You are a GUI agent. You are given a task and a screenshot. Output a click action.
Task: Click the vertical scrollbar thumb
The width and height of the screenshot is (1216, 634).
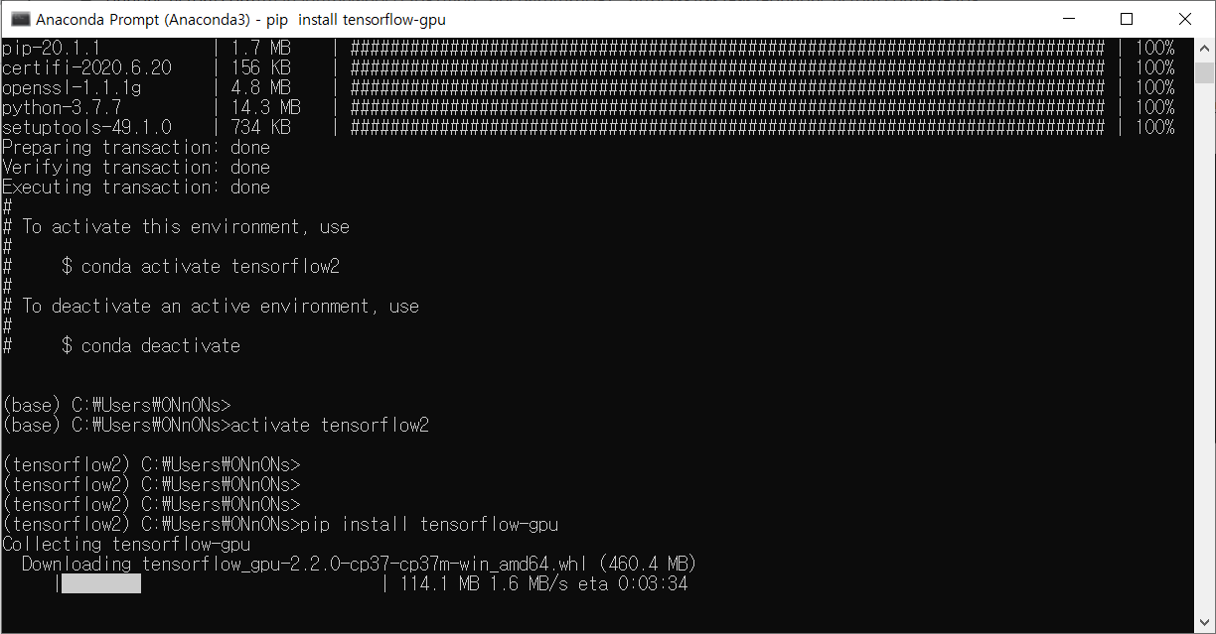[x=1204, y=72]
